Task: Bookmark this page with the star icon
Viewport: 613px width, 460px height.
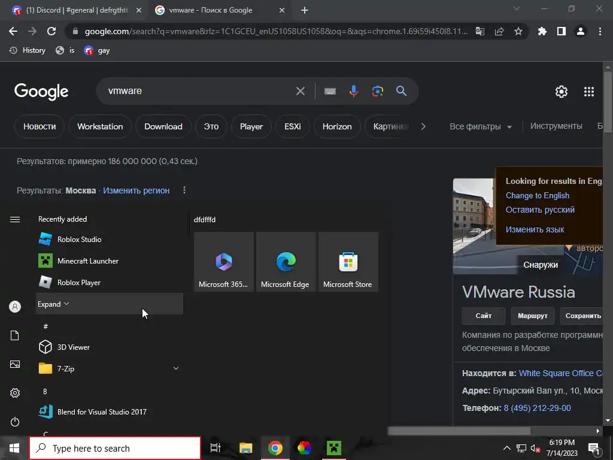Action: (518, 31)
